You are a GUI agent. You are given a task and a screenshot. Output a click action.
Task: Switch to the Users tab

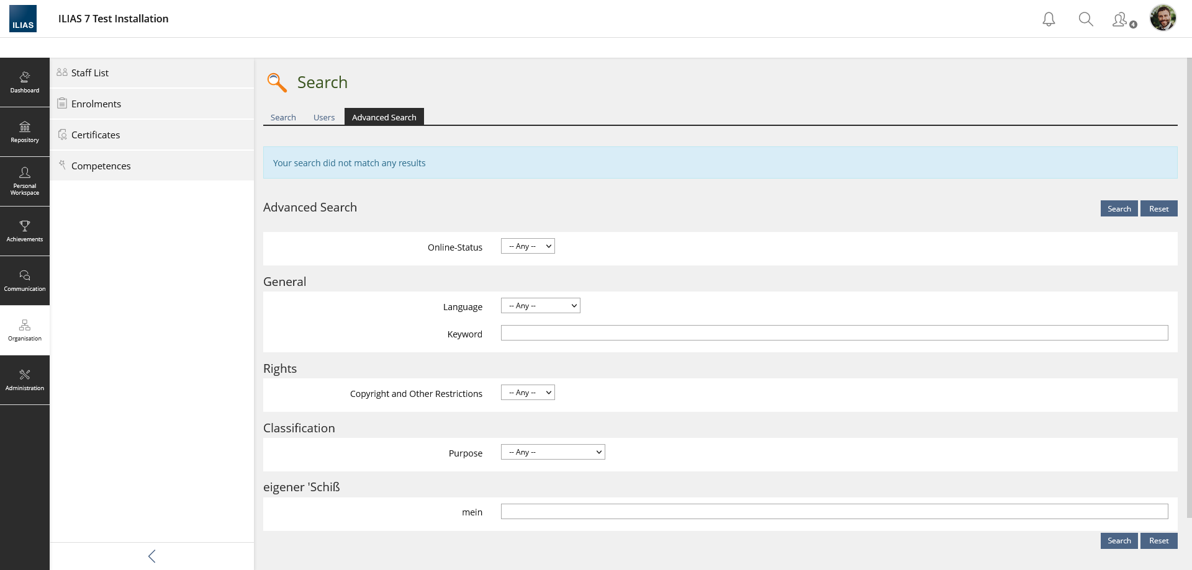point(323,117)
